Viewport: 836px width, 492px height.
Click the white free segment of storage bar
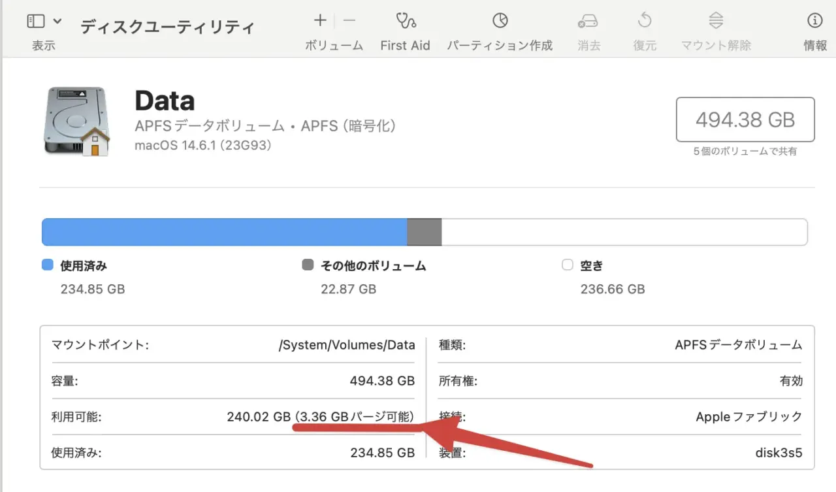tap(624, 232)
